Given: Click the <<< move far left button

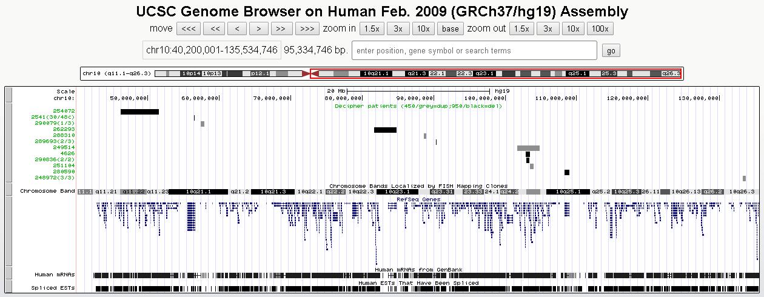Looking at the screenshot, I should click(x=188, y=28).
